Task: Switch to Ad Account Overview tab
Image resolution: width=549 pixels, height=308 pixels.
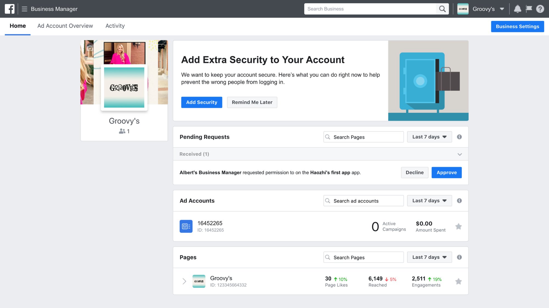Action: click(x=65, y=26)
